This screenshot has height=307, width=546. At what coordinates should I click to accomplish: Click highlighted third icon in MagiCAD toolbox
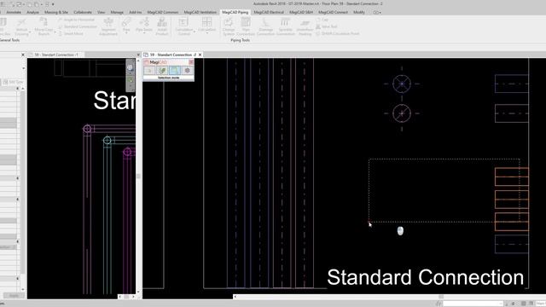click(x=175, y=71)
